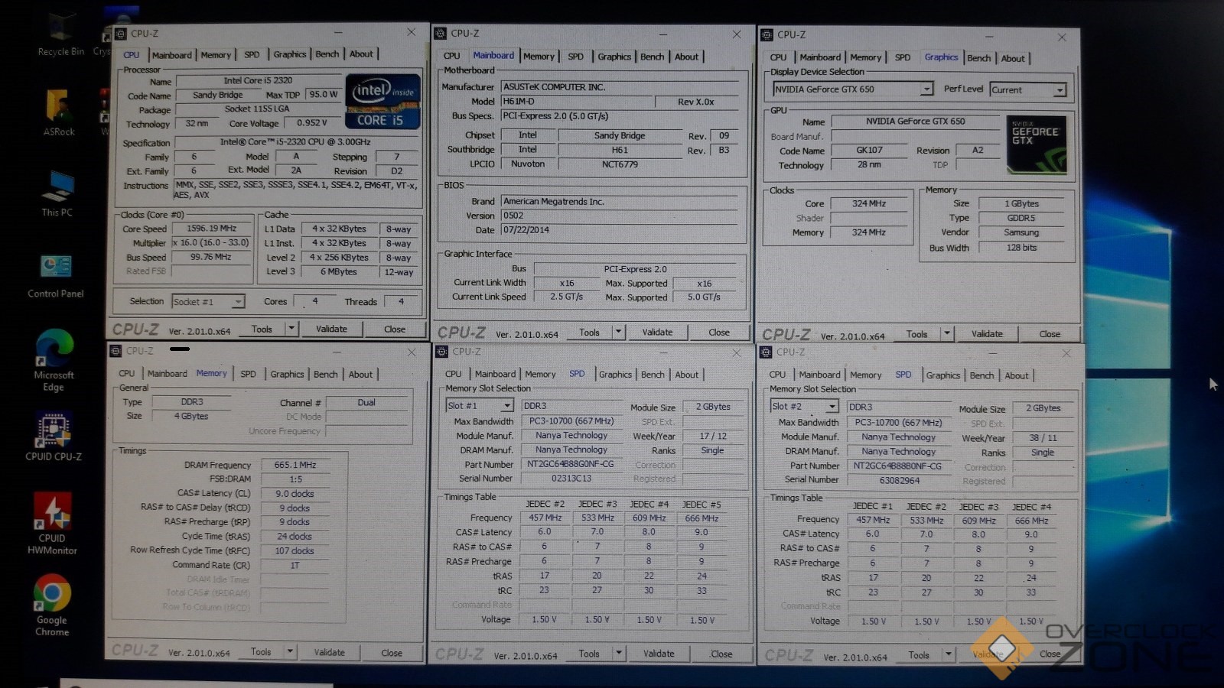Image resolution: width=1224 pixels, height=688 pixels.
Task: Click Validate in Slot #1 SPD window
Action: click(659, 654)
